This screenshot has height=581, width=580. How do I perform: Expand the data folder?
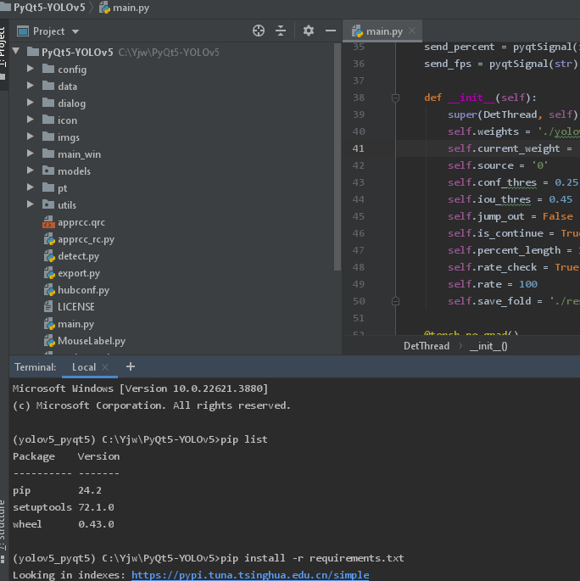point(31,86)
